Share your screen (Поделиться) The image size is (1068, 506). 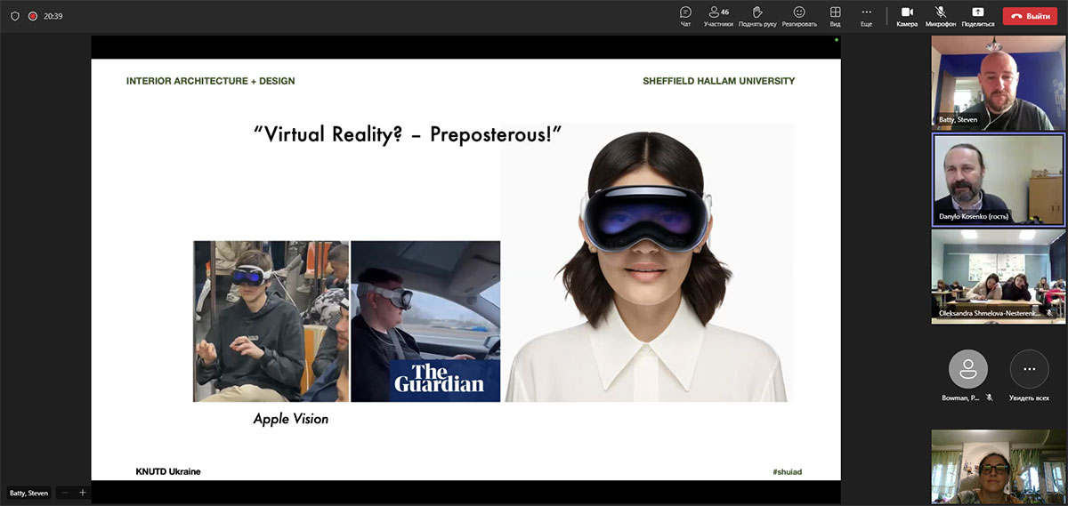(978, 16)
